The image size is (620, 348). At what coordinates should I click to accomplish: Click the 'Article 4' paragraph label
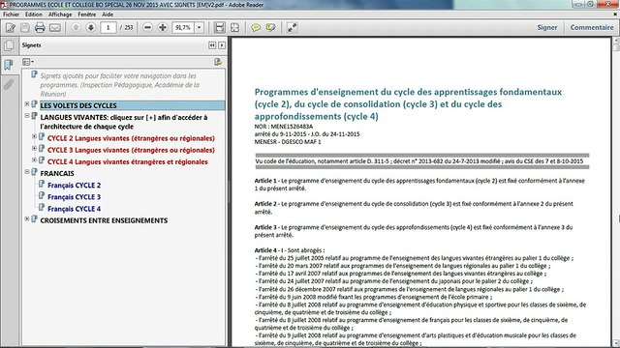click(x=265, y=250)
